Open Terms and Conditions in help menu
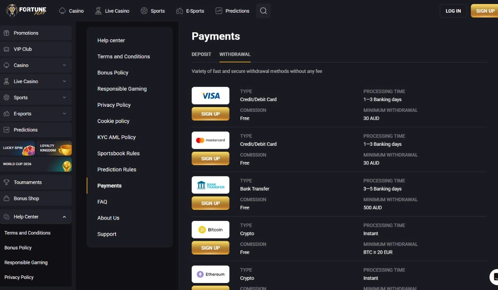This screenshot has width=498, height=290. [124, 56]
